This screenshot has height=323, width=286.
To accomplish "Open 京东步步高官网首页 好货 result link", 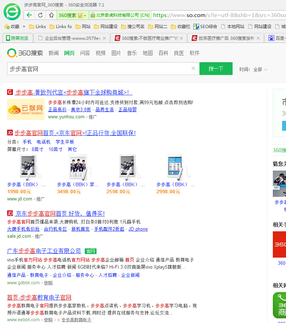I will click(x=60, y=214).
